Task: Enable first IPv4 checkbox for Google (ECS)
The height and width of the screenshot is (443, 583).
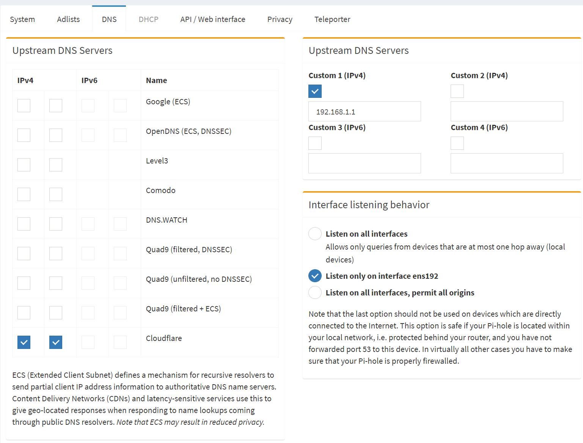Action: point(24,105)
